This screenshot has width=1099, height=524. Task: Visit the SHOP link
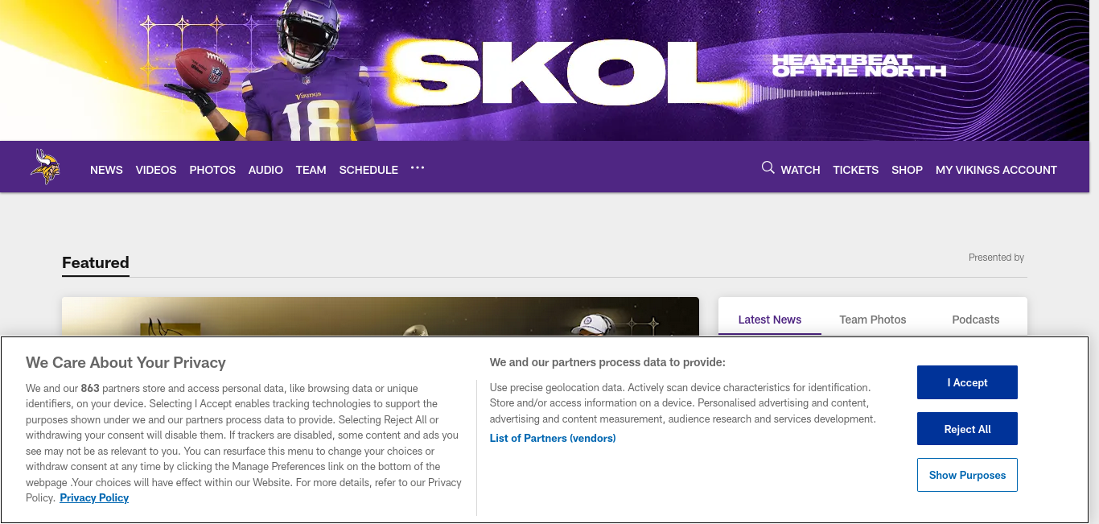click(x=907, y=170)
